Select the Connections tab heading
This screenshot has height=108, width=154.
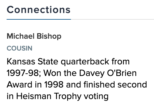[x=38, y=10]
